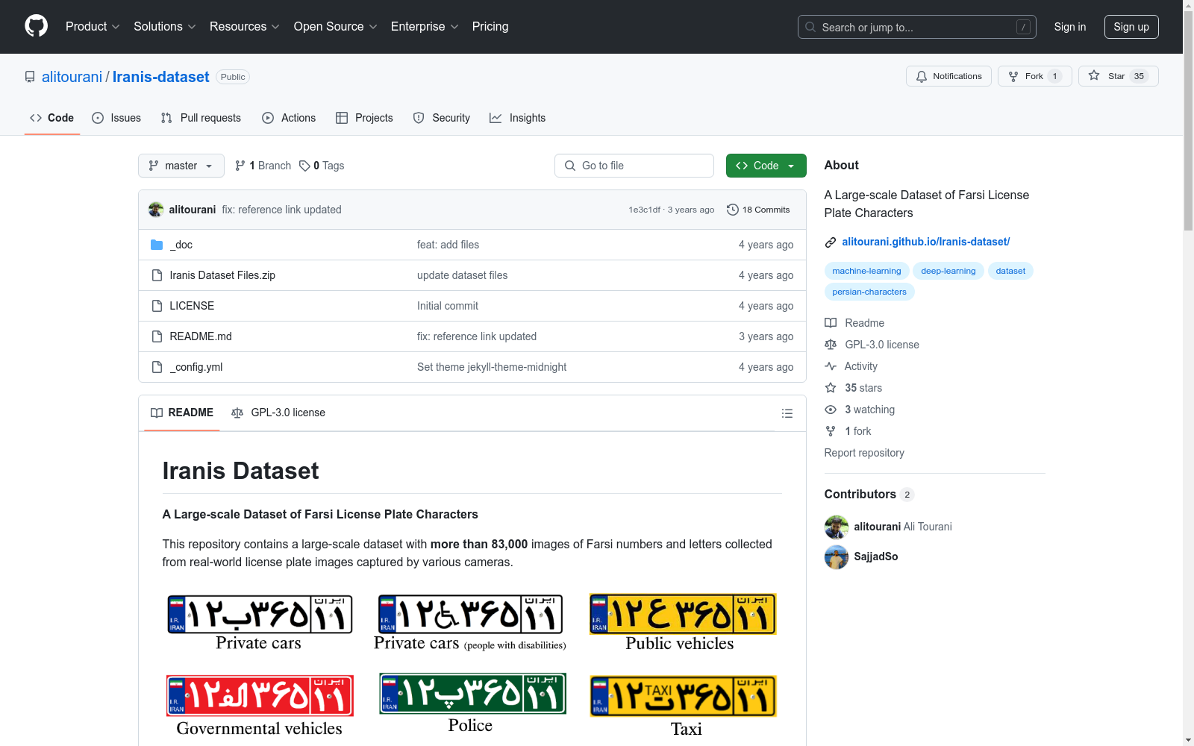Click the link icon beside the website URL
This screenshot has height=746, width=1194.
point(831,242)
